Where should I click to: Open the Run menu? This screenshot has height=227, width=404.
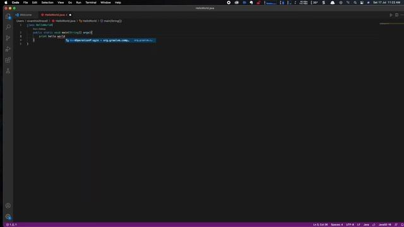[x=78, y=3]
